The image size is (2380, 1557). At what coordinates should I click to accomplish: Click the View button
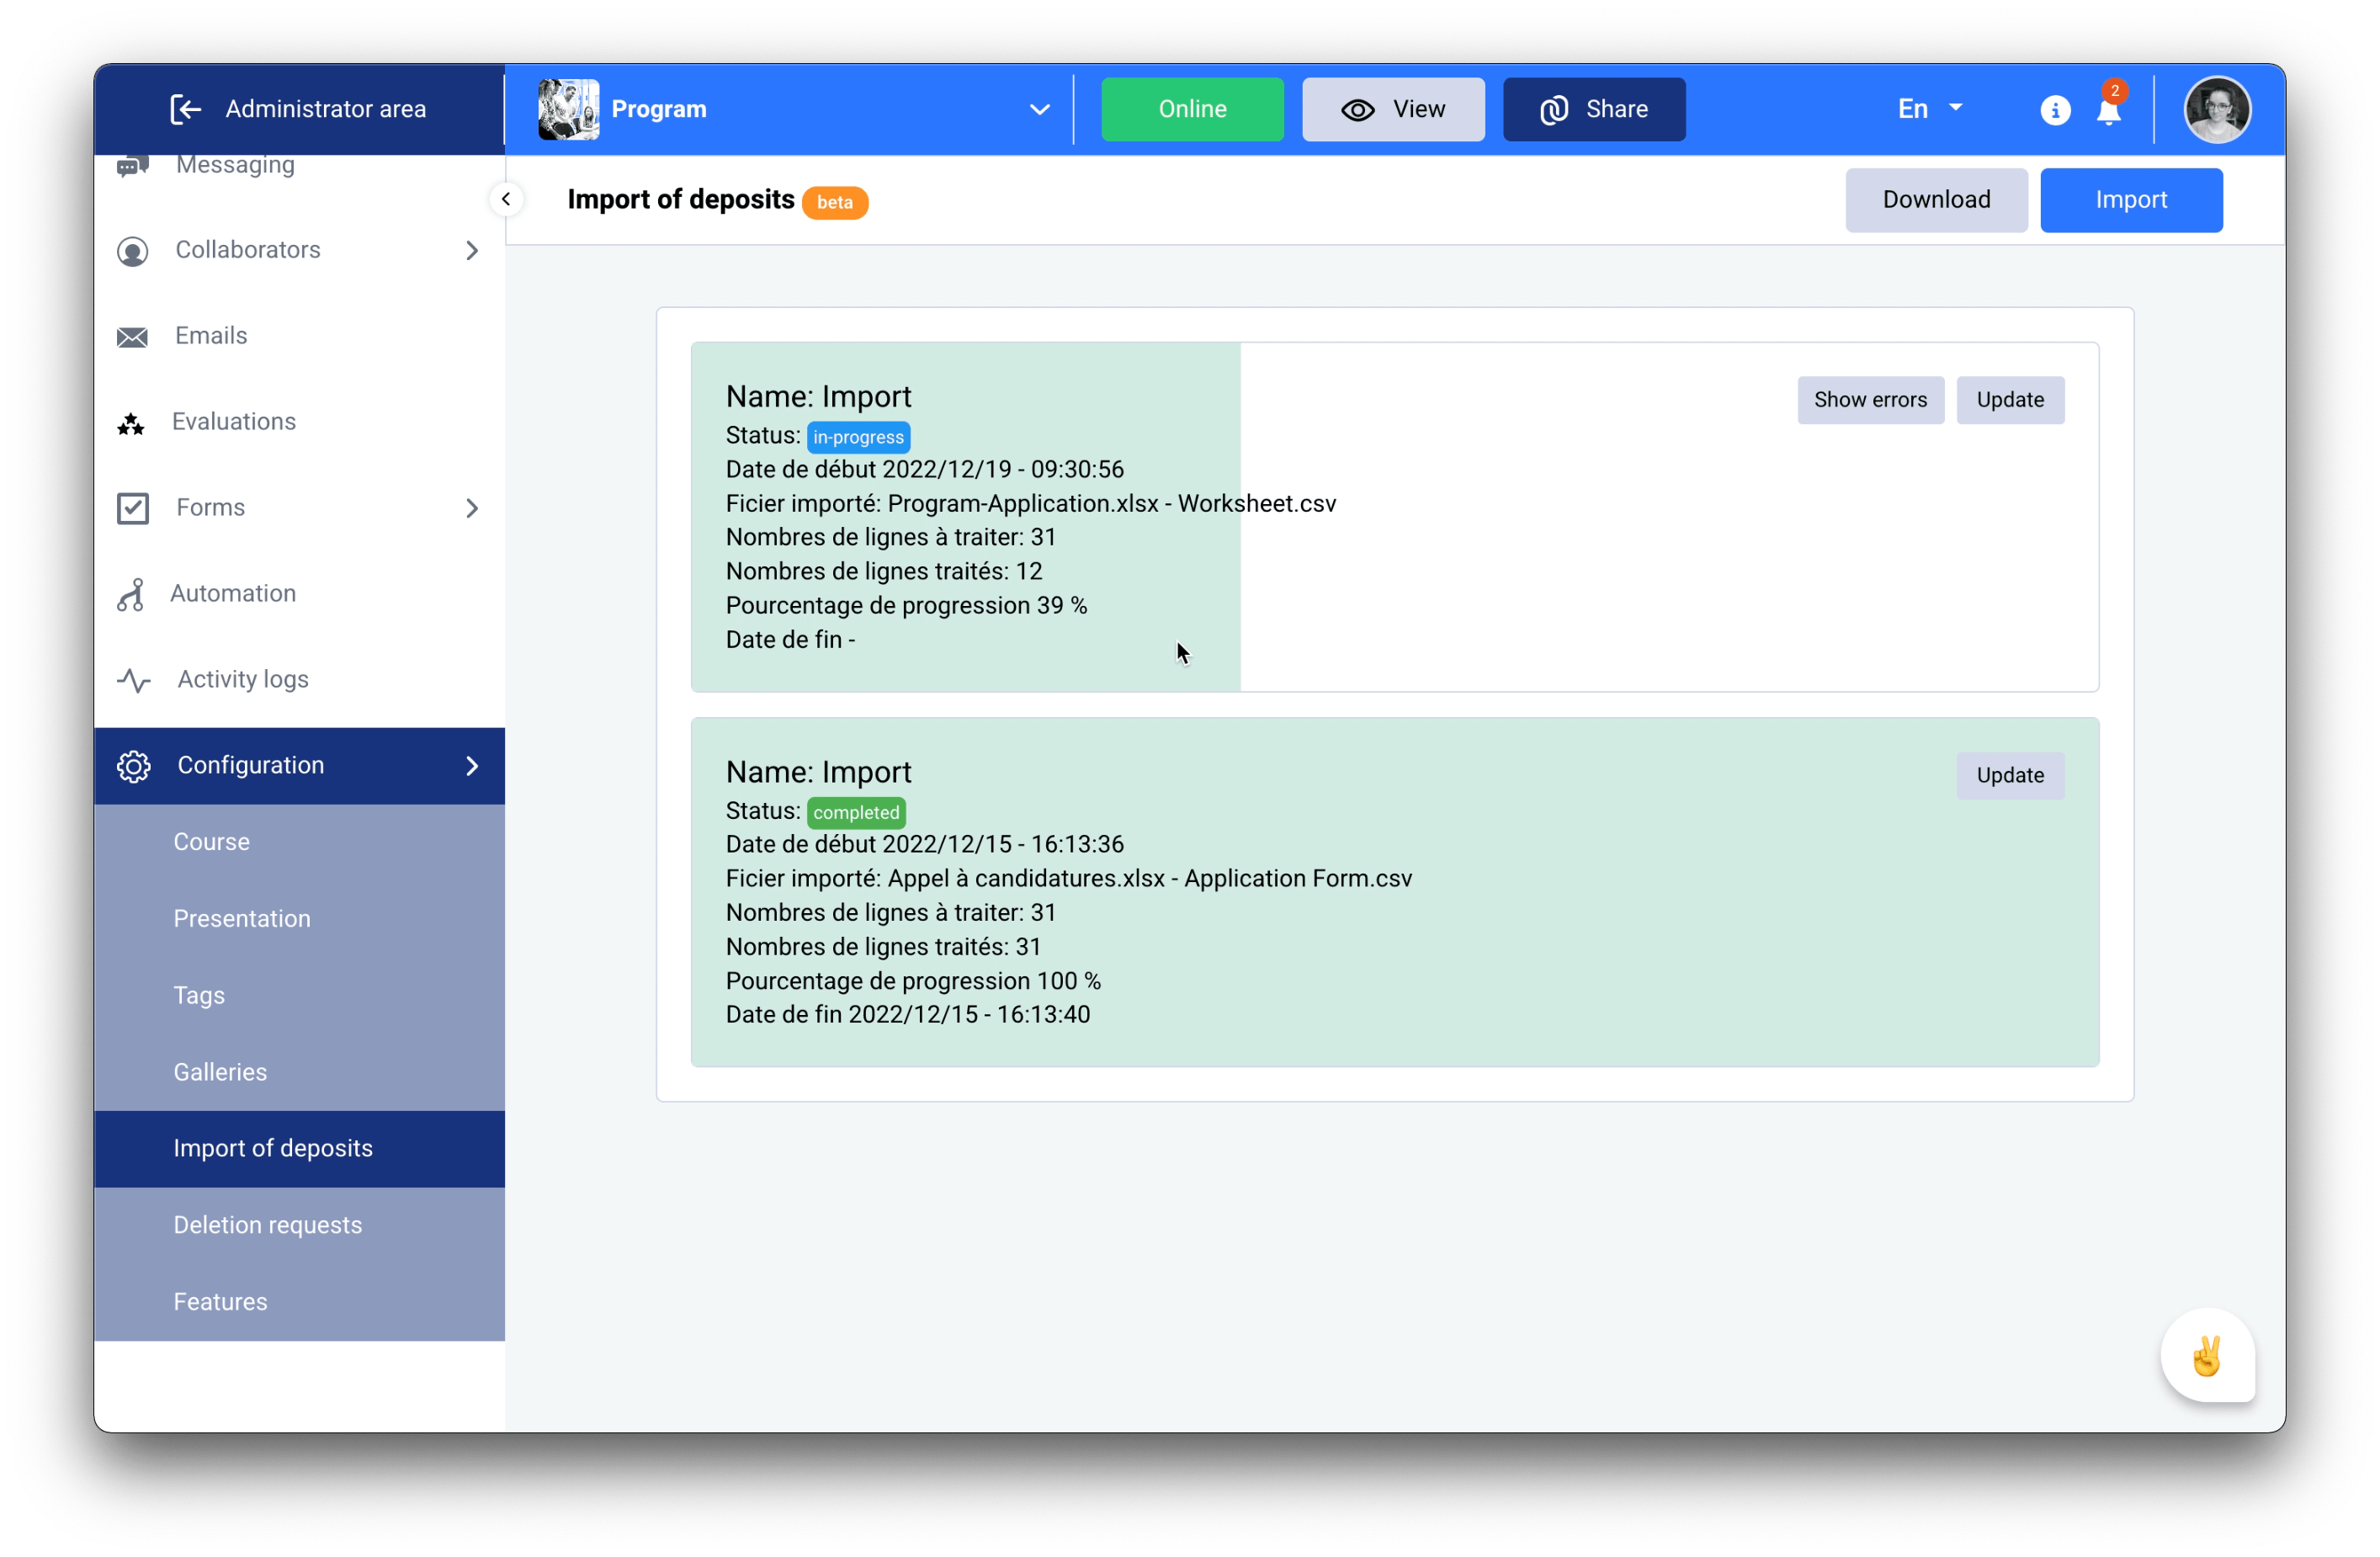[x=1393, y=109]
